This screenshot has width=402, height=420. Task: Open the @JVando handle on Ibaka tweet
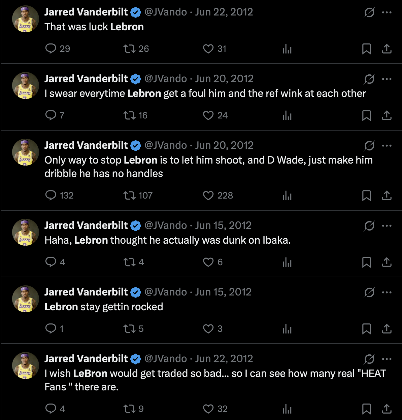coord(166,225)
